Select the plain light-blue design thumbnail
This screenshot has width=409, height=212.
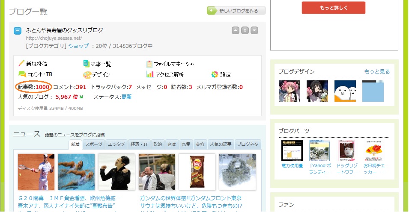pyautogui.click(x=373, y=91)
